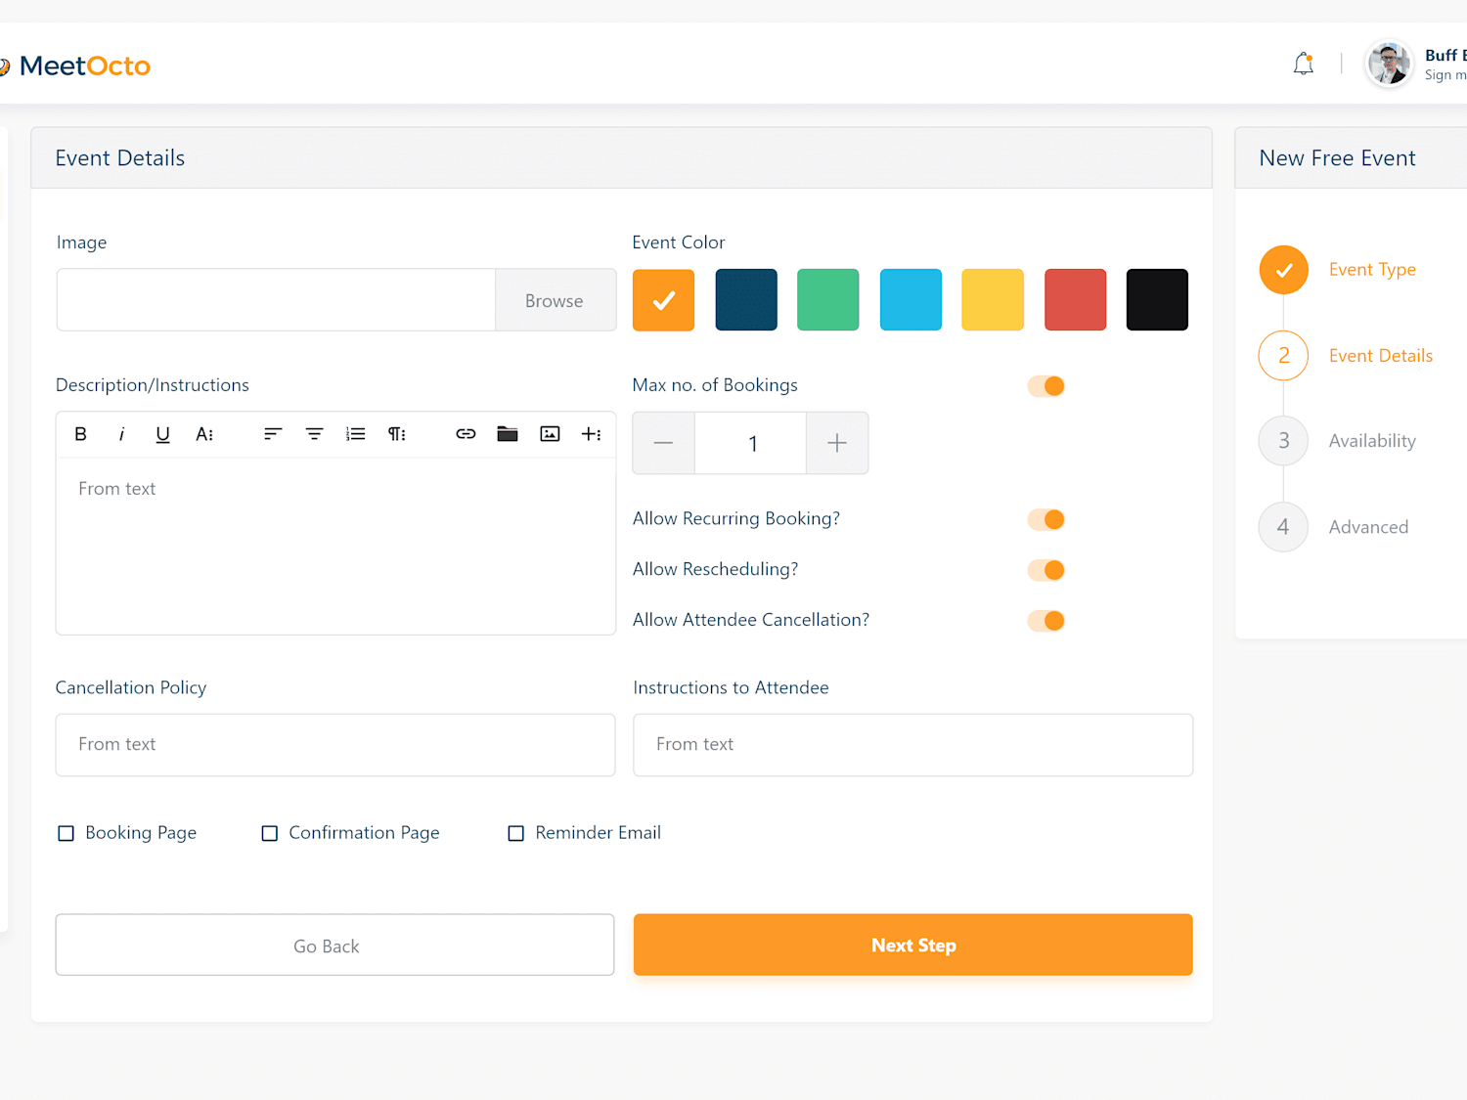This screenshot has width=1467, height=1100.
Task: Select the black event color
Action: [1157, 300]
